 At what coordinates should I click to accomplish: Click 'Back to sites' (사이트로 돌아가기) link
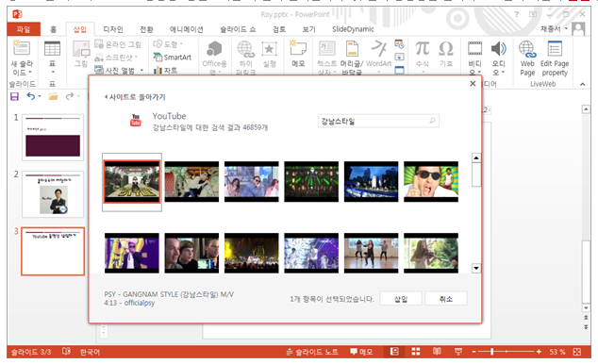[135, 97]
